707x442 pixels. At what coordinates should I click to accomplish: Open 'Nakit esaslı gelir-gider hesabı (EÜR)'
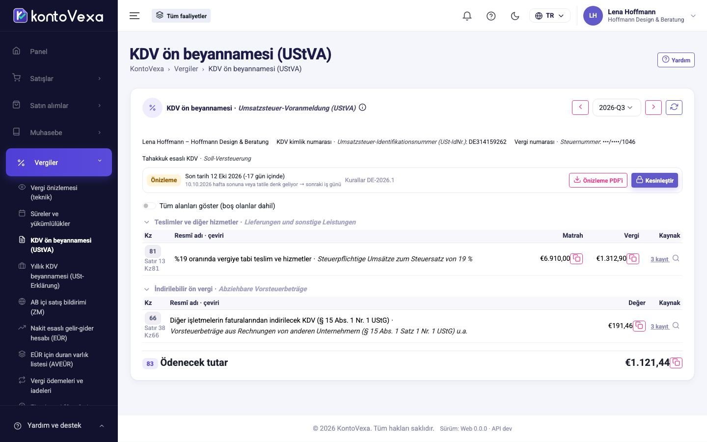59,333
